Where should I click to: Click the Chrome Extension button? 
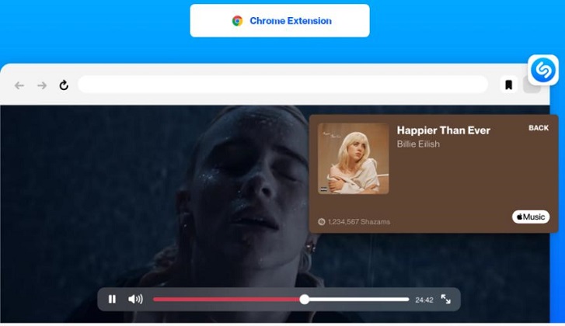[x=280, y=20]
